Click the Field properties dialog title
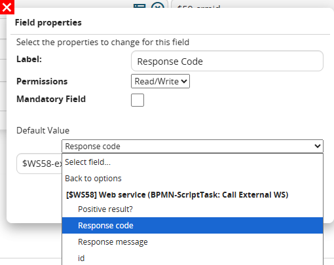This screenshot has height=265, width=334. pos(48,23)
